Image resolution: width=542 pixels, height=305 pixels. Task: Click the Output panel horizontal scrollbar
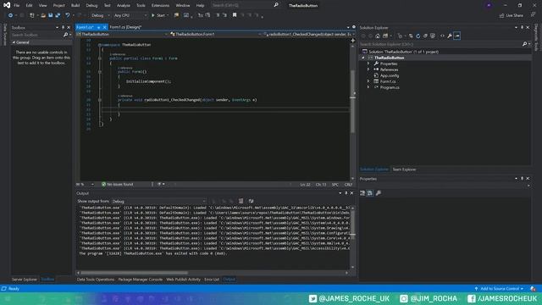click(213, 273)
